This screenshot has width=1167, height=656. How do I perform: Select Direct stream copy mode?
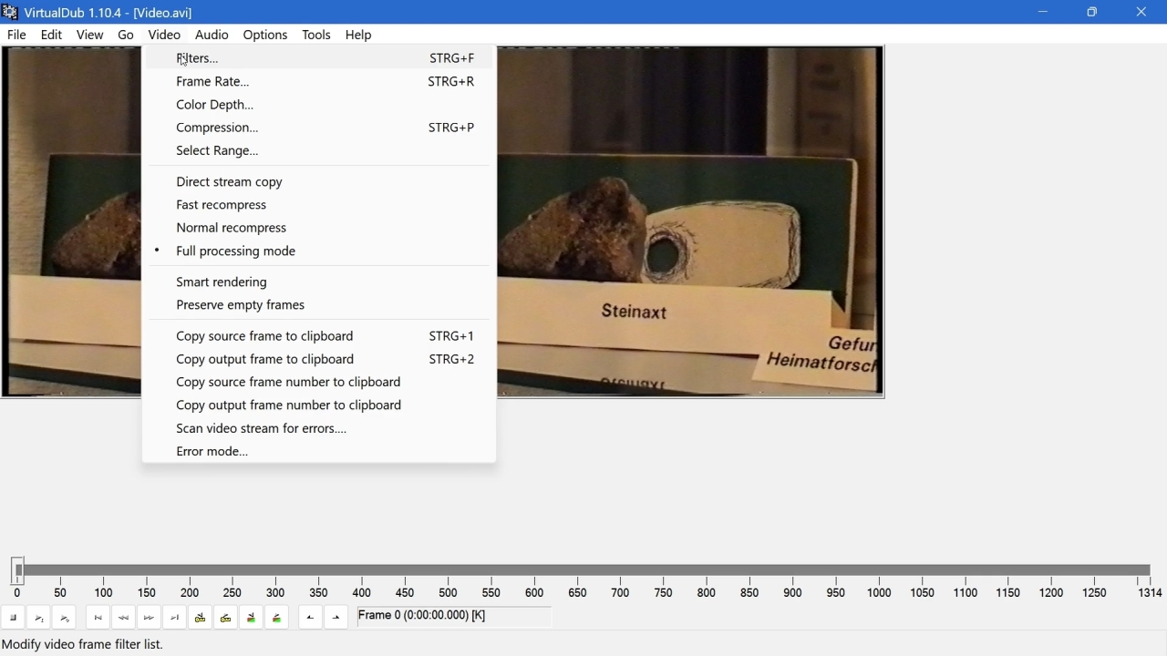(x=319, y=182)
